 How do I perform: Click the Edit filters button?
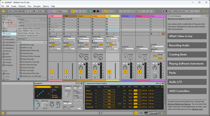[44, 20]
